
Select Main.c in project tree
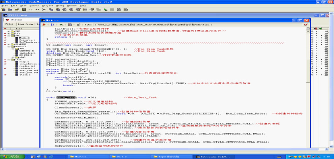point(24,38)
